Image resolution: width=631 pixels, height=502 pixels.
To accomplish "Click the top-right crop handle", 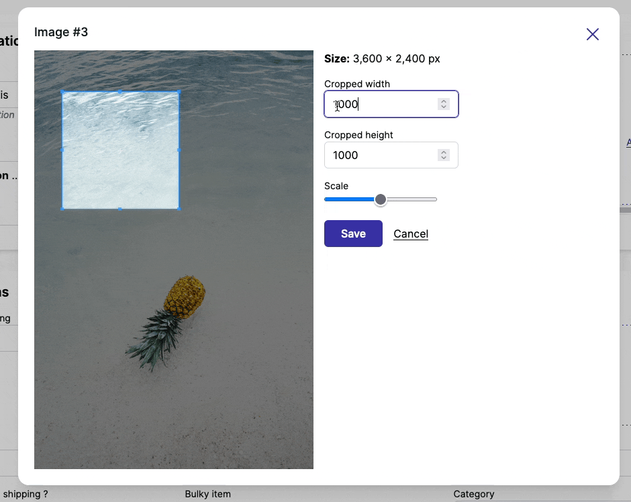I will click(179, 92).
